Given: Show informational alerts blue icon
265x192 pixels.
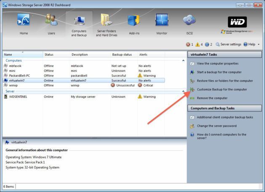Looking at the screenshot, I should pos(207,44).
